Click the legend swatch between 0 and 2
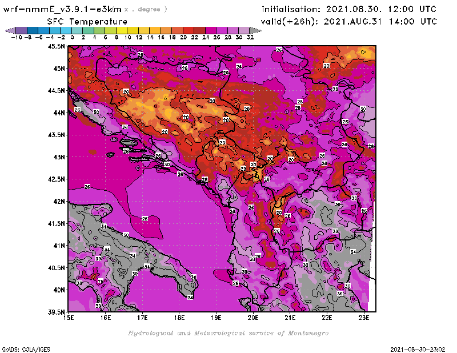Screen dimensions: 457x353 pyautogui.click(x=77, y=30)
